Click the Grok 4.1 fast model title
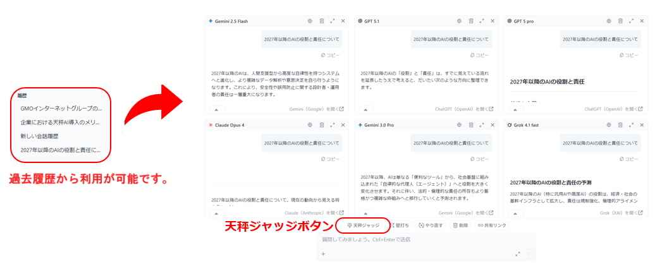Screen dimensions: 662x271 click(525, 125)
